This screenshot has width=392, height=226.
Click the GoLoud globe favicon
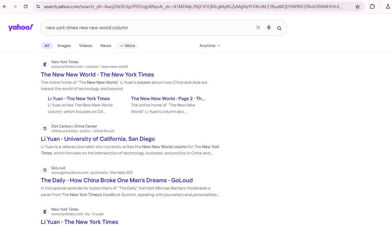[x=45, y=170]
